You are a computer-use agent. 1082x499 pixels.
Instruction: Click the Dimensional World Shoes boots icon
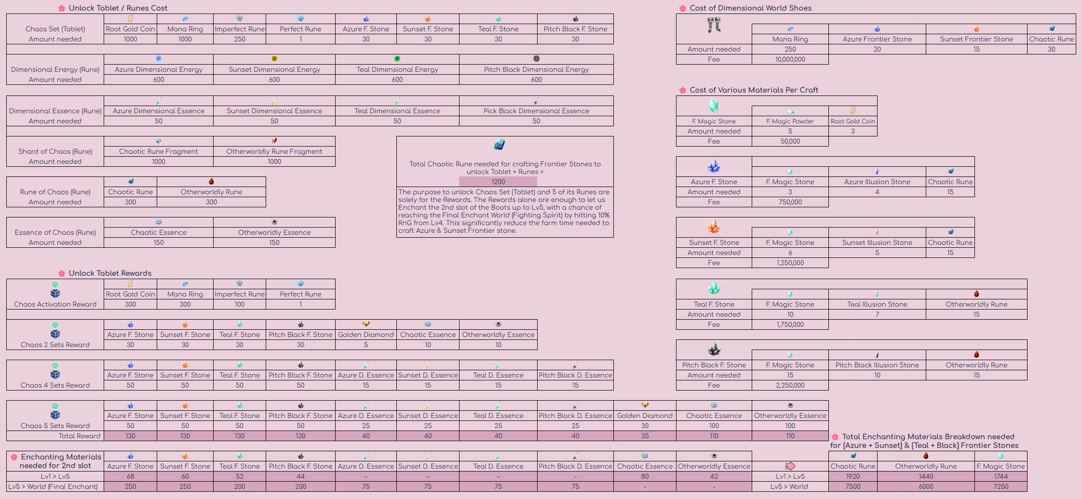click(x=714, y=25)
